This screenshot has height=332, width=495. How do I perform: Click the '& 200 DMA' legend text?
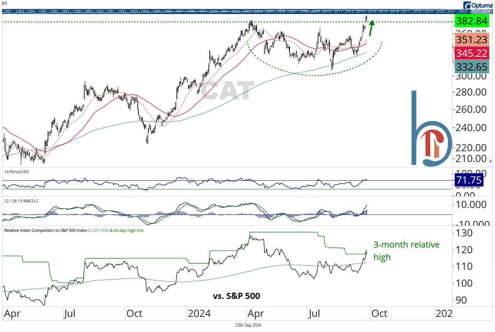98,230
